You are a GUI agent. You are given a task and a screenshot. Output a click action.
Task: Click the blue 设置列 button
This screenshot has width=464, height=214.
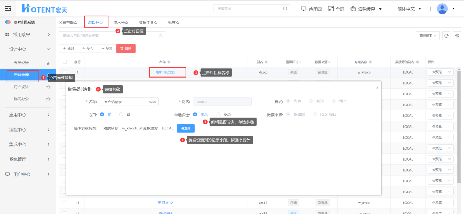click(x=186, y=128)
